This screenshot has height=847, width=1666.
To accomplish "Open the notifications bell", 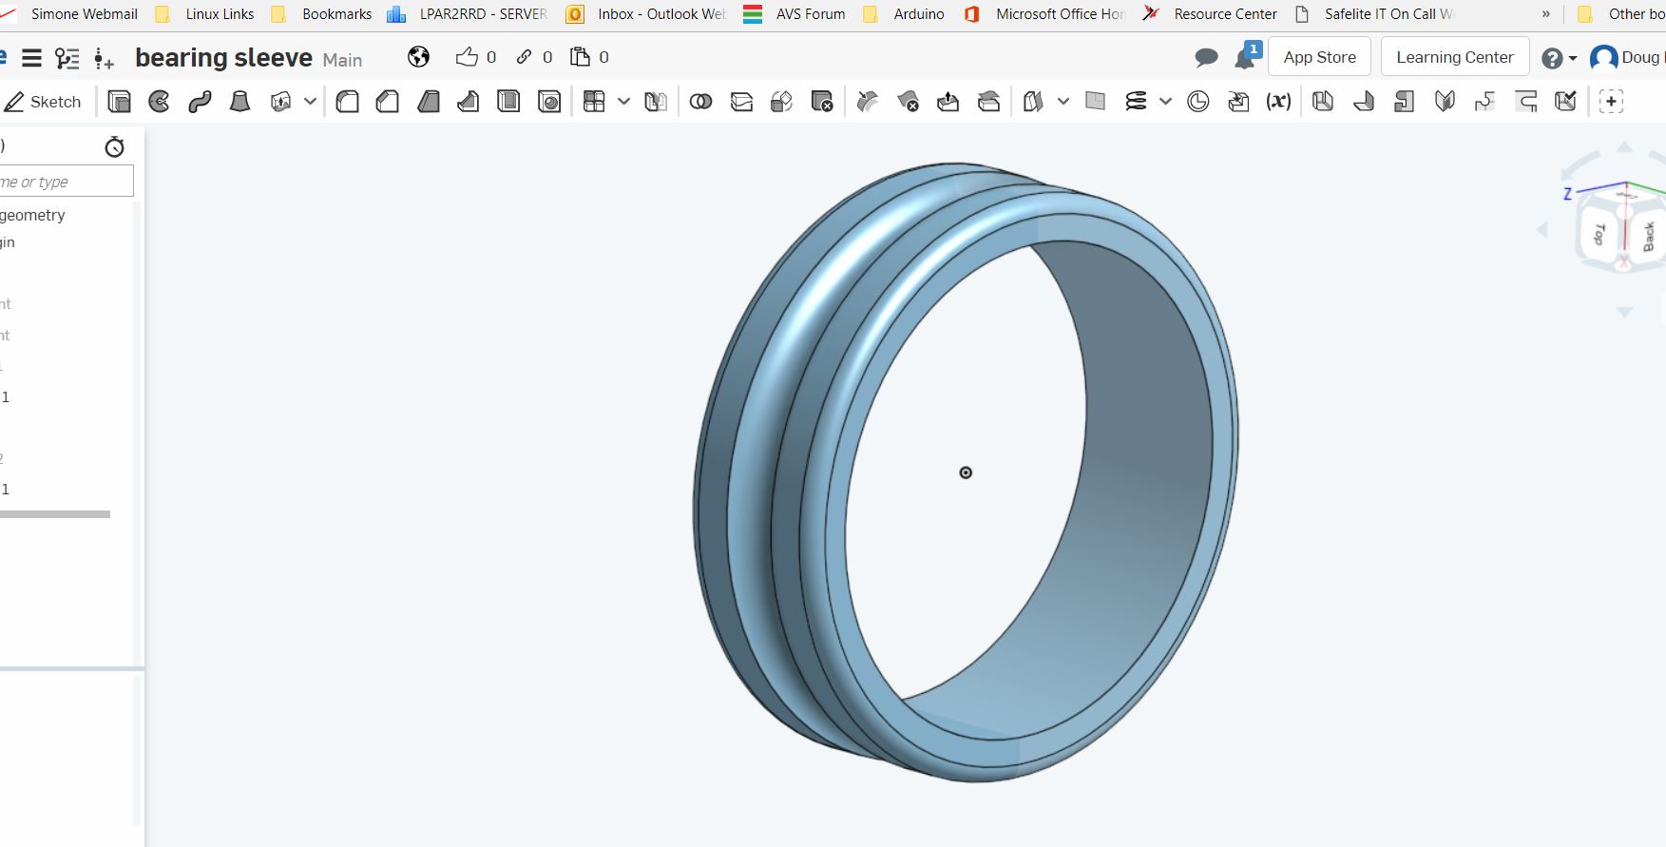I will pyautogui.click(x=1245, y=58).
